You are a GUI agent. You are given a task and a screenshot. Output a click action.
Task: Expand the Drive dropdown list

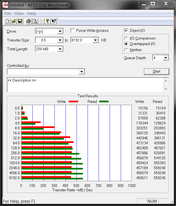pyautogui.click(x=60, y=31)
